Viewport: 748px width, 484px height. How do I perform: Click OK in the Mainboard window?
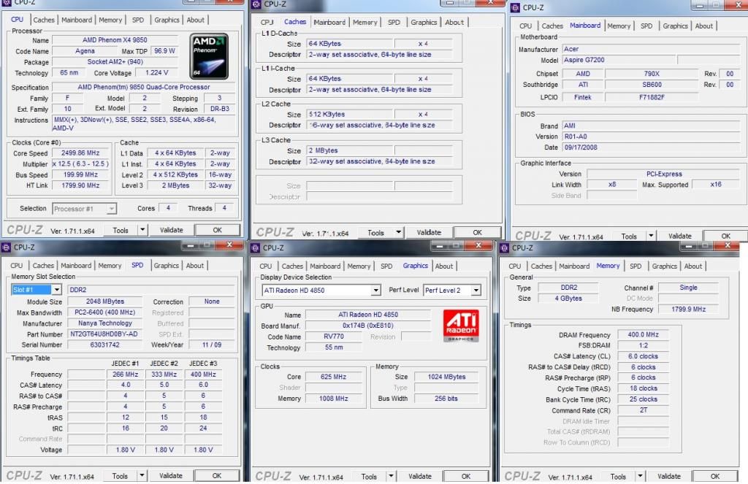coord(725,236)
